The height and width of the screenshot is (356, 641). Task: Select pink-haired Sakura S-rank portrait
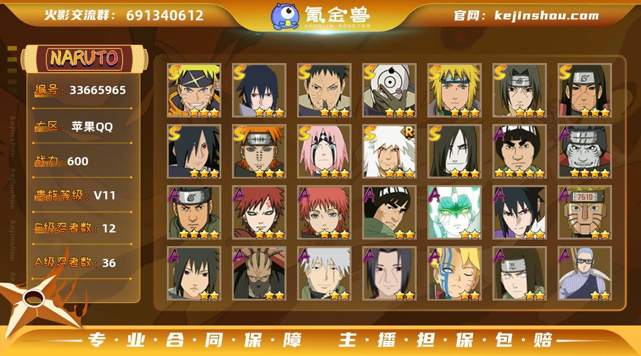pos(325,151)
